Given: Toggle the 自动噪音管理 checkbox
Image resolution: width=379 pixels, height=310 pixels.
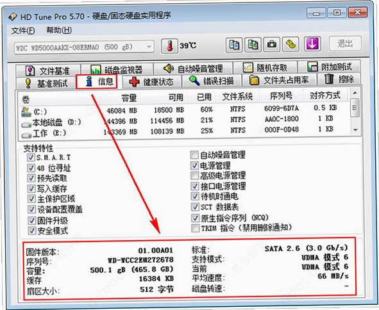Looking at the screenshot, I should (x=194, y=155).
